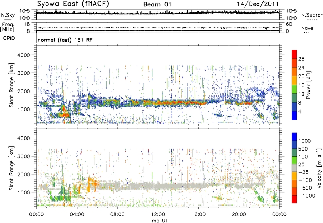Click the "24" tick on the Power colorbar

(301, 68)
